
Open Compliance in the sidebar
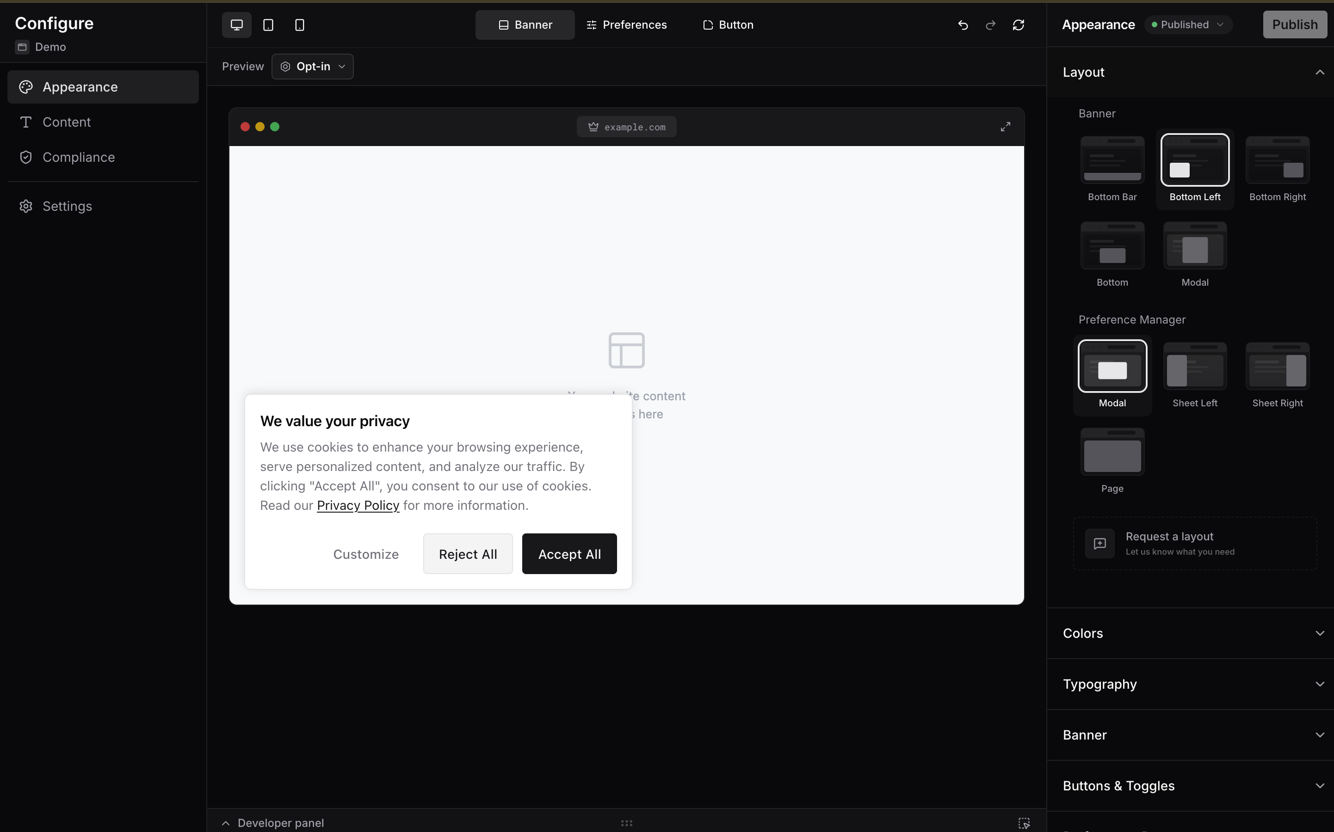pyautogui.click(x=79, y=157)
